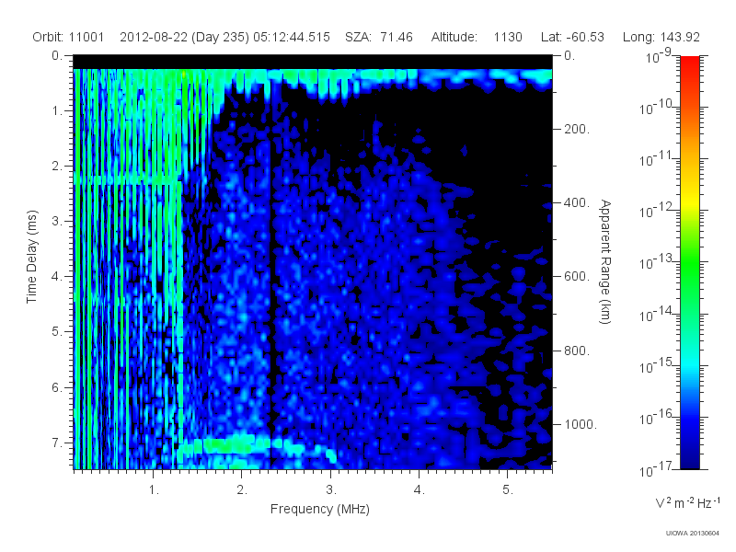
Task: Click the 10^-13 color scale label
Action: (657, 262)
